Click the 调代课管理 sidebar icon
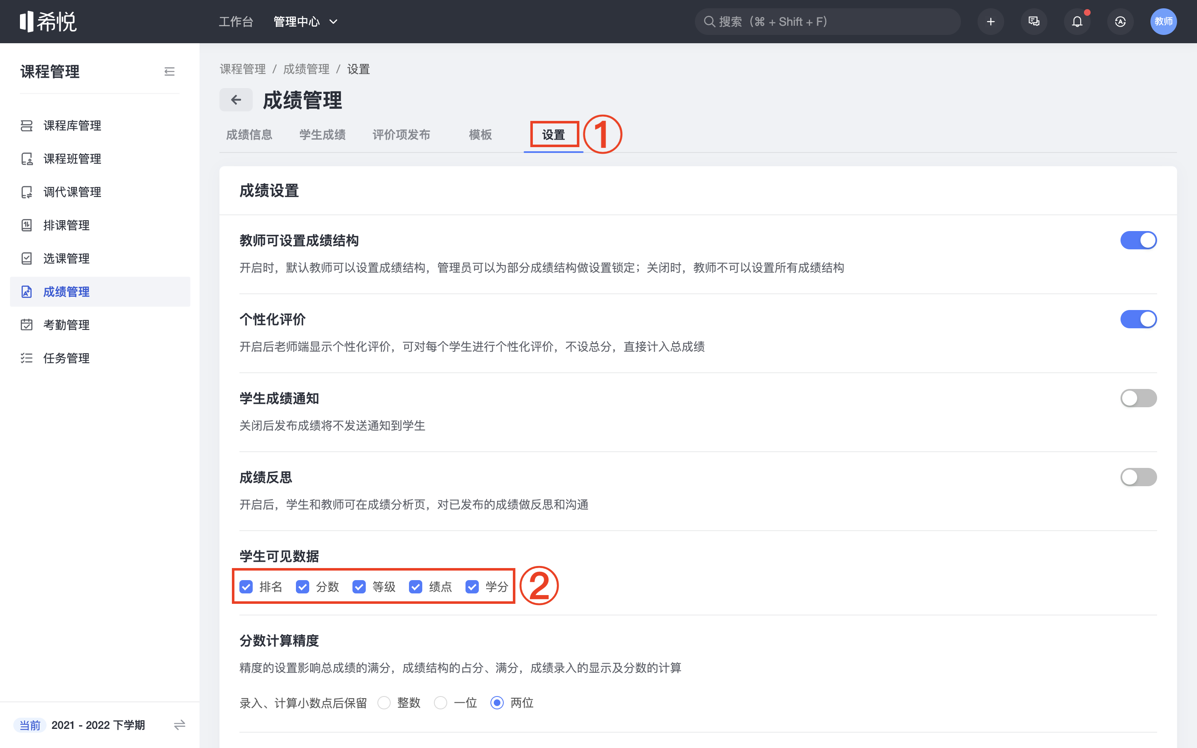Image resolution: width=1197 pixels, height=748 pixels. point(27,192)
